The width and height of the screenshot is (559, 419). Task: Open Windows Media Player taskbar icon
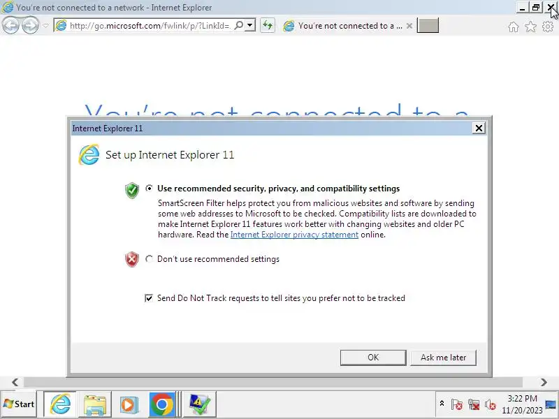(x=129, y=404)
